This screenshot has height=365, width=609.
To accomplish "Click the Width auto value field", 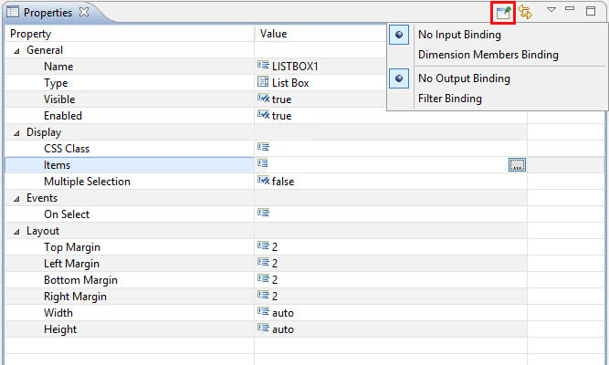I will tap(283, 313).
